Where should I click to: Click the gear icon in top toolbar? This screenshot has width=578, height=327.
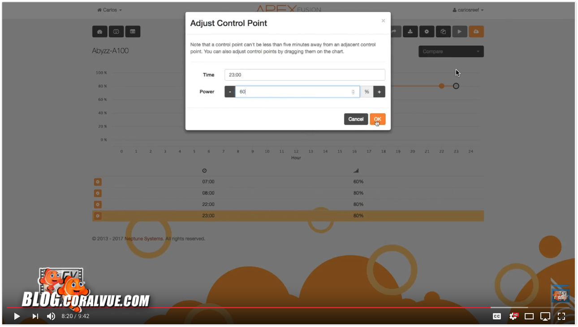[427, 31]
